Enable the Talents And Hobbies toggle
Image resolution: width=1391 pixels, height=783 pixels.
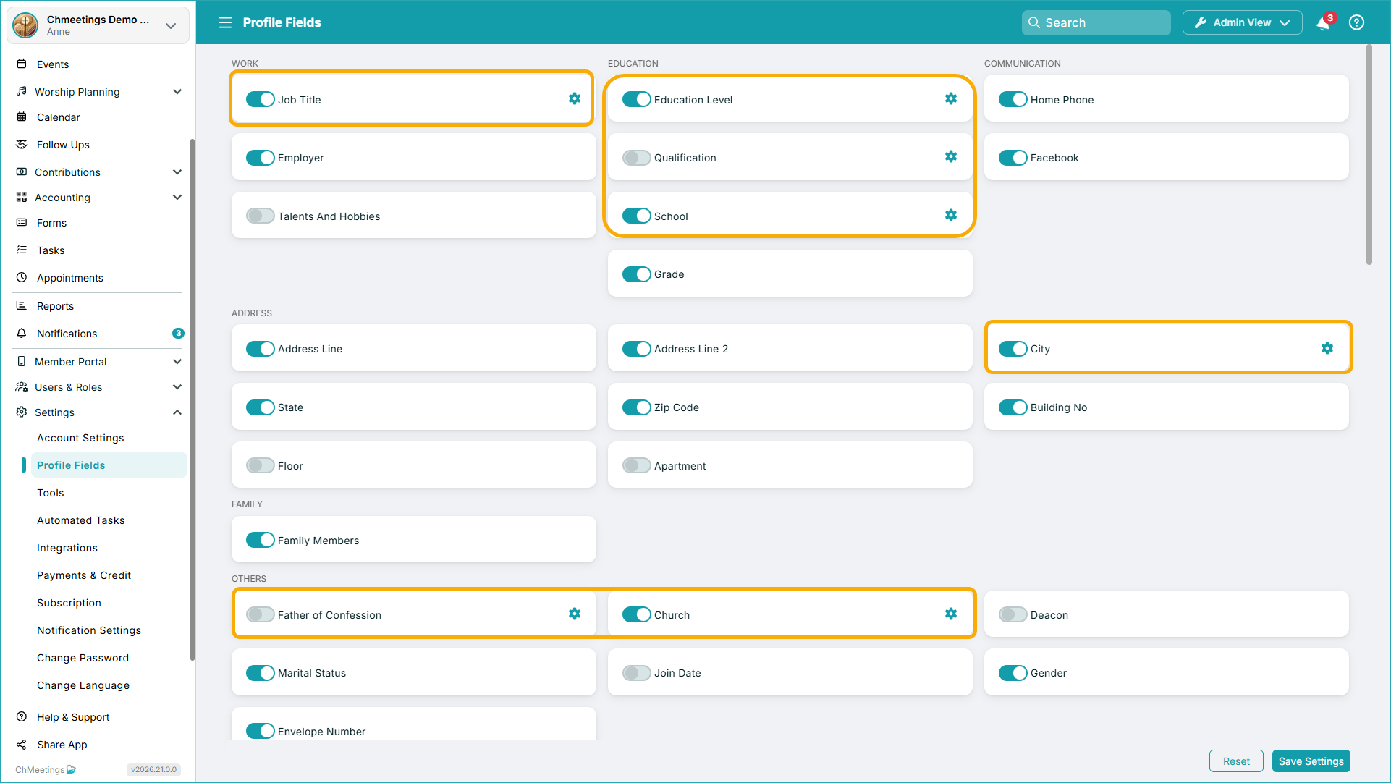pyautogui.click(x=261, y=216)
